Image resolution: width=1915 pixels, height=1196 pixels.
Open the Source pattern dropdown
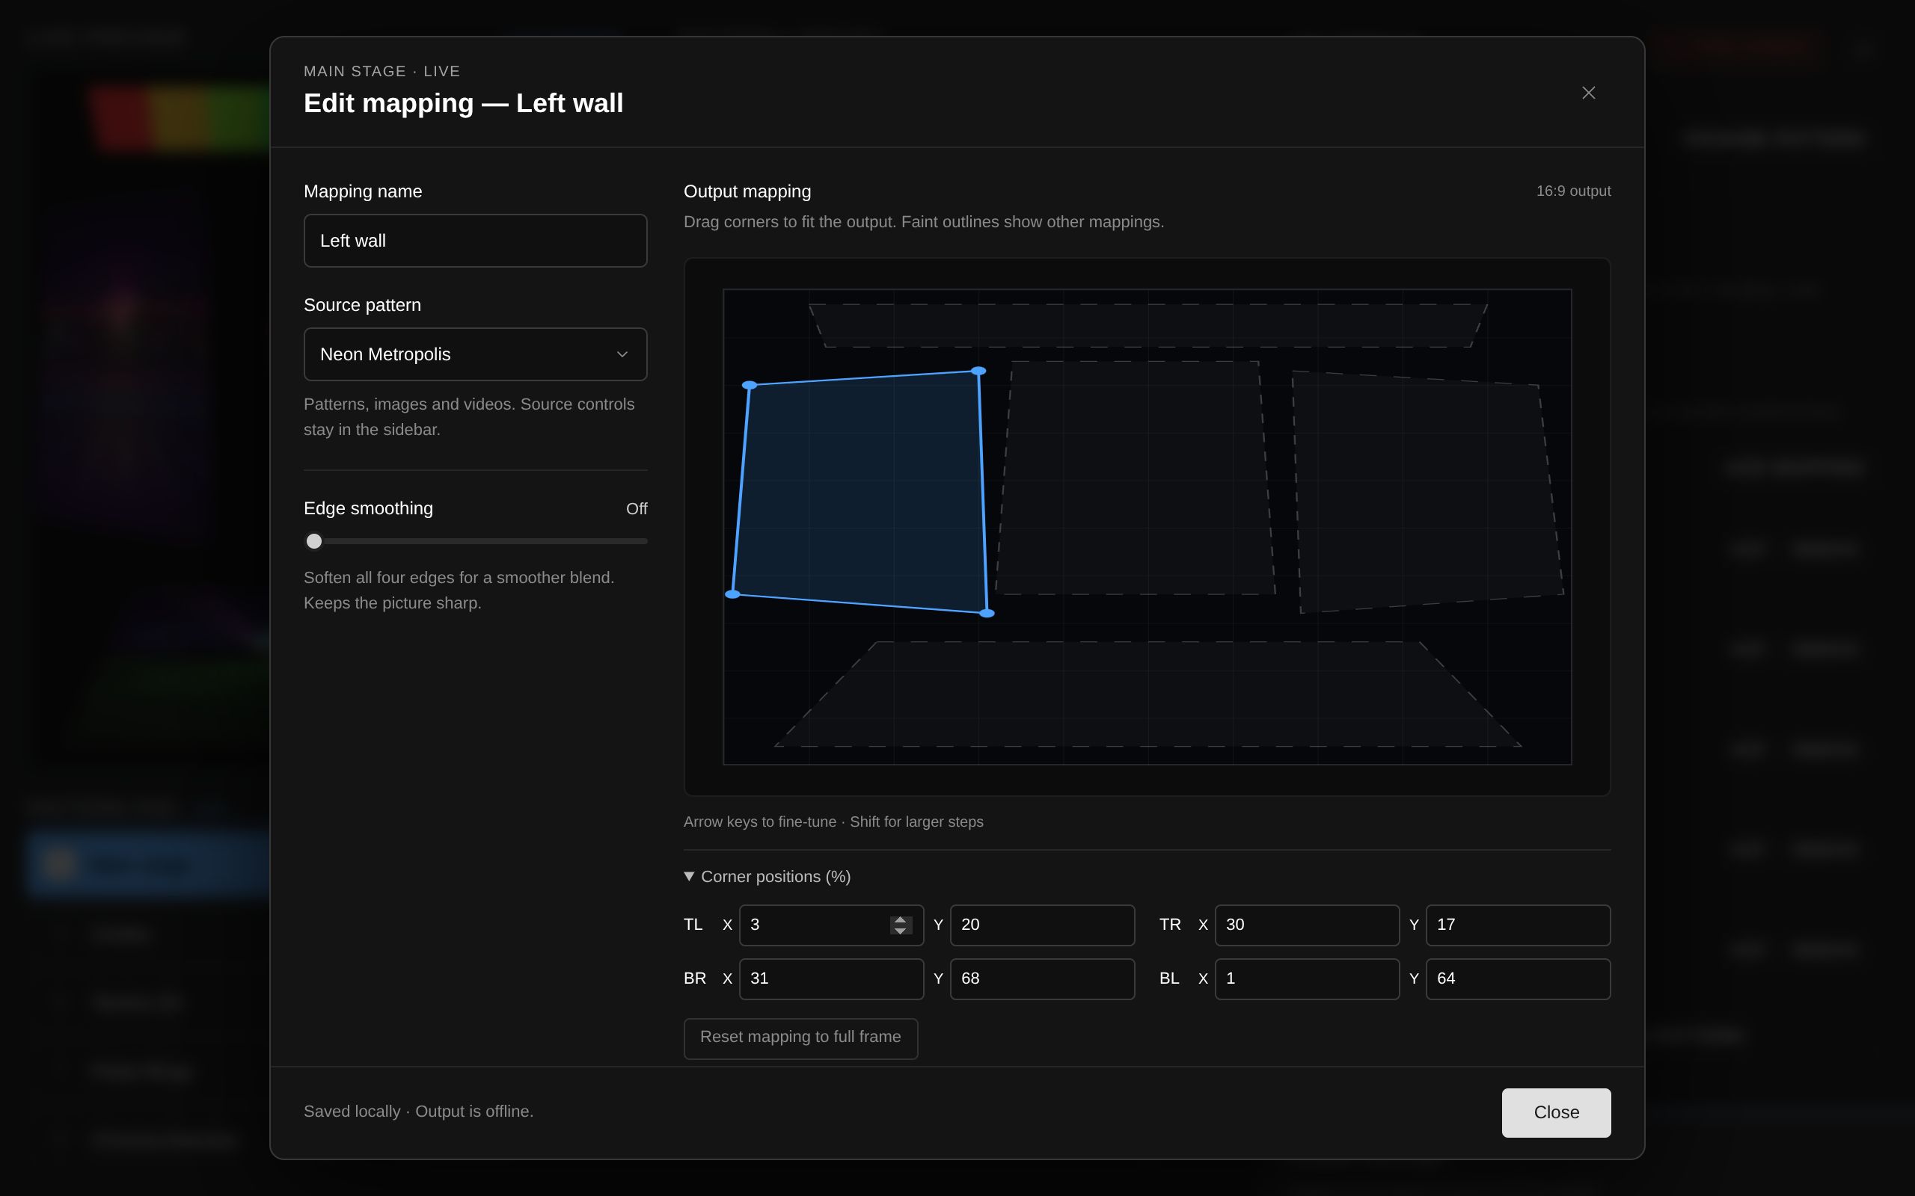point(476,354)
